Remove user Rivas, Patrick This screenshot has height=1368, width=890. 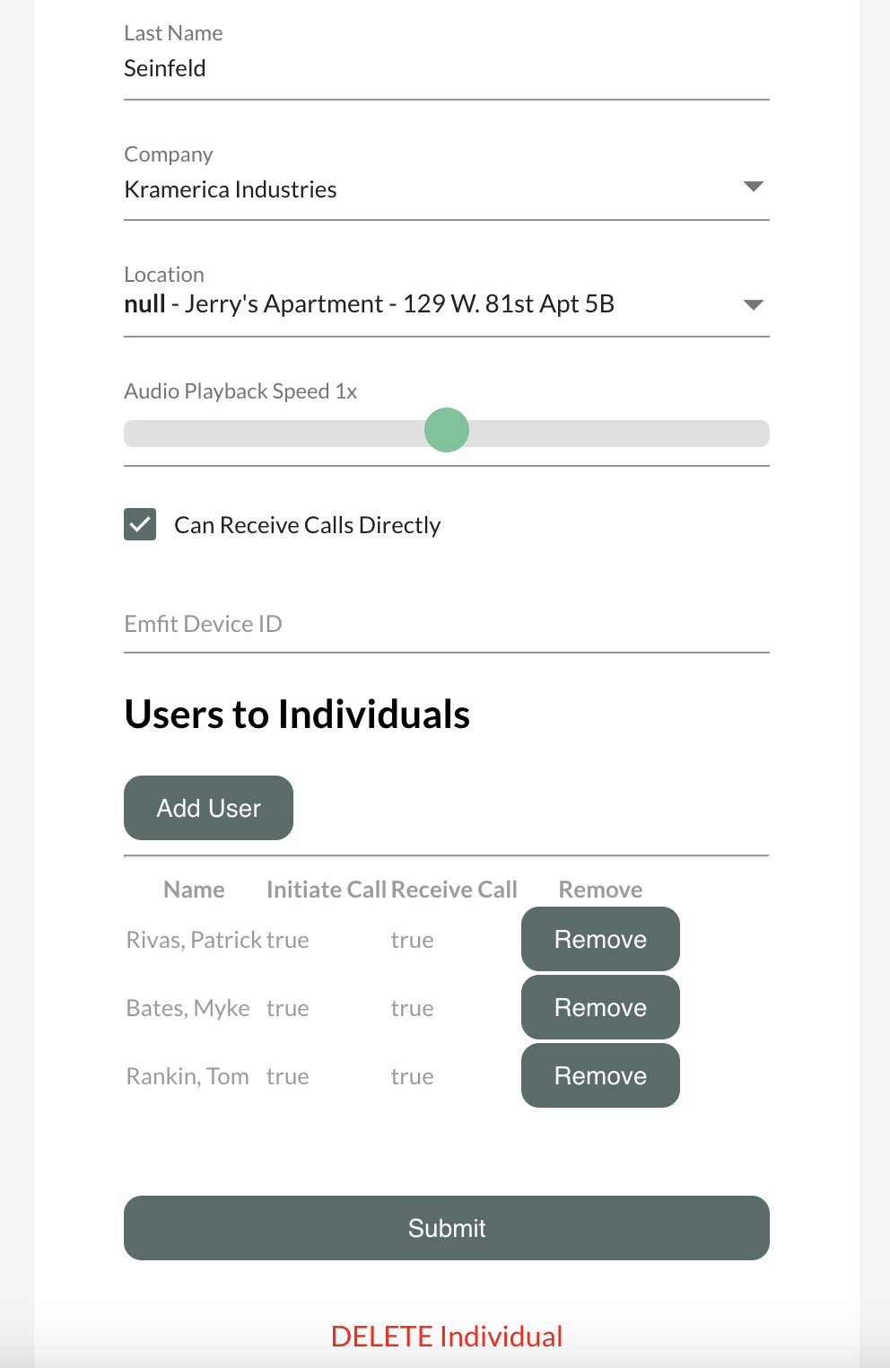click(600, 939)
